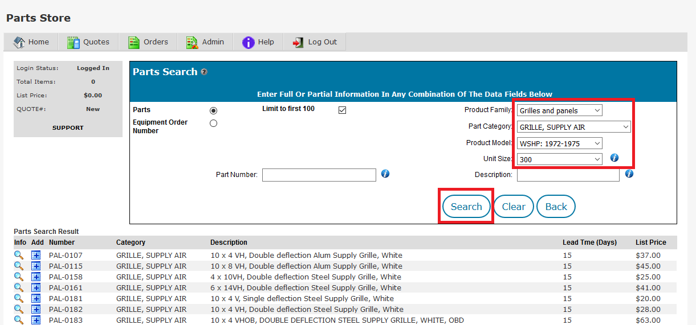The width and height of the screenshot is (696, 325).
Task: Click the Category column header
Action: pyautogui.click(x=131, y=242)
